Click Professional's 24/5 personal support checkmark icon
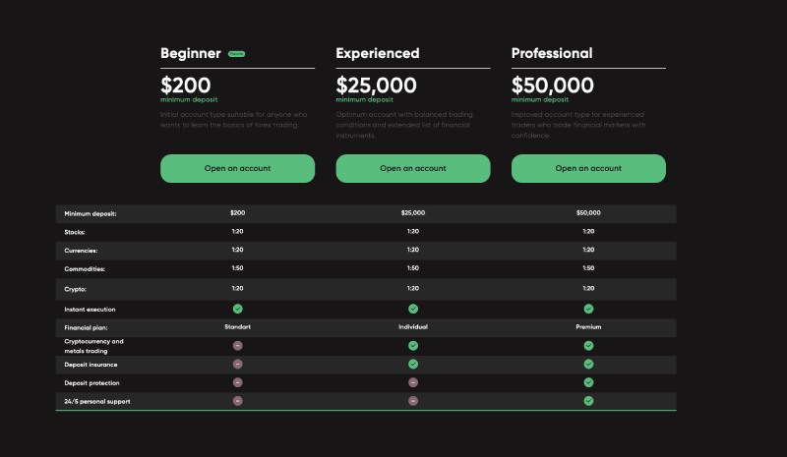 point(588,401)
